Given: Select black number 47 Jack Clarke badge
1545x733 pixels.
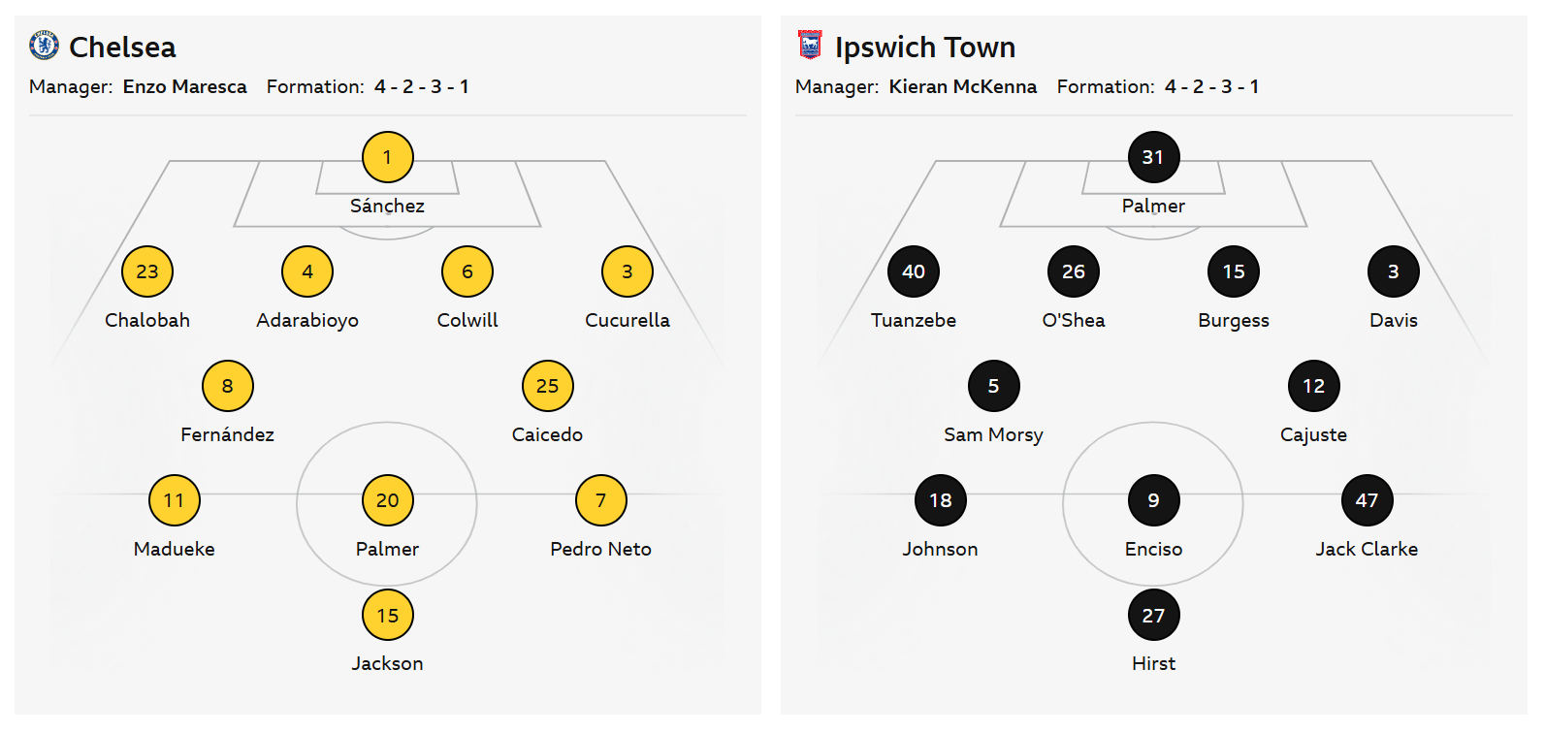Looking at the screenshot, I should coord(1367,500).
